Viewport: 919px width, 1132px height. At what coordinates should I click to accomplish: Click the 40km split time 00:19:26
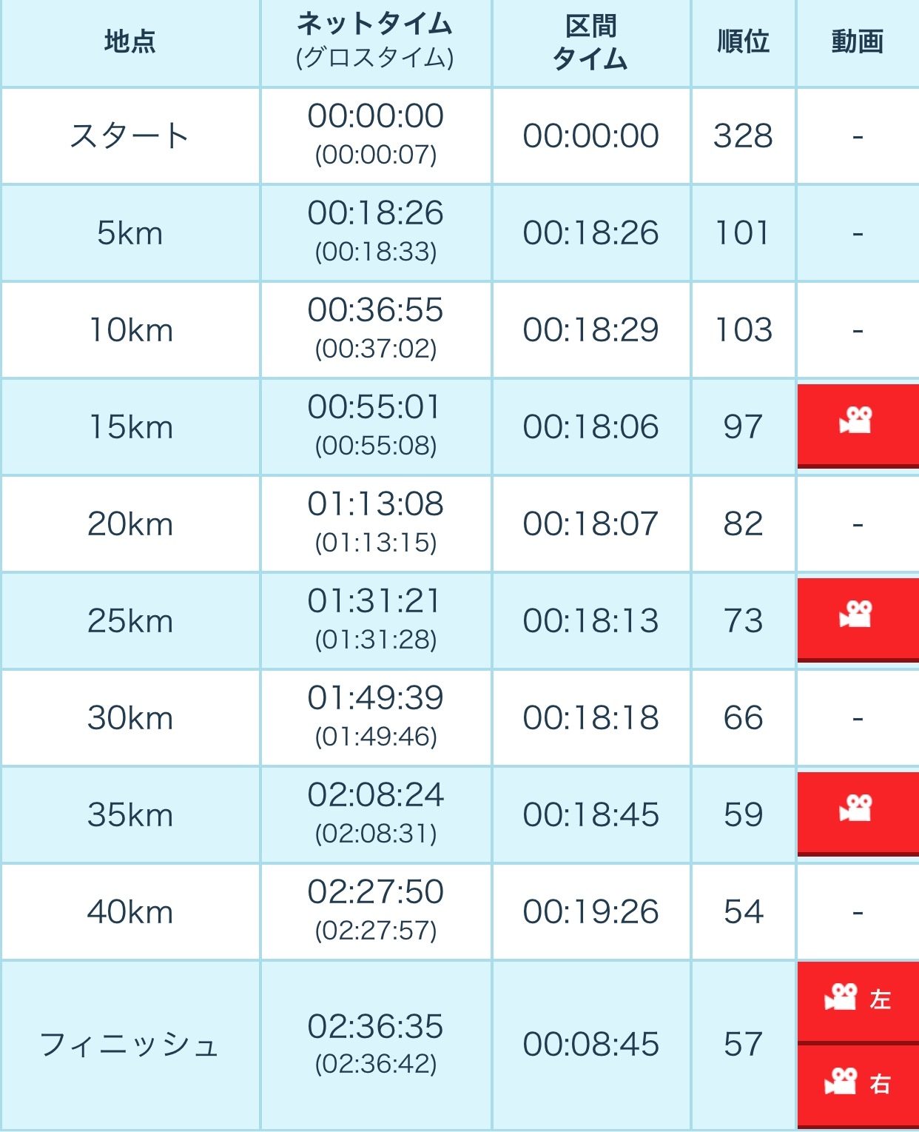click(590, 912)
